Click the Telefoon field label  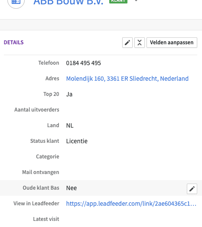[x=49, y=63]
